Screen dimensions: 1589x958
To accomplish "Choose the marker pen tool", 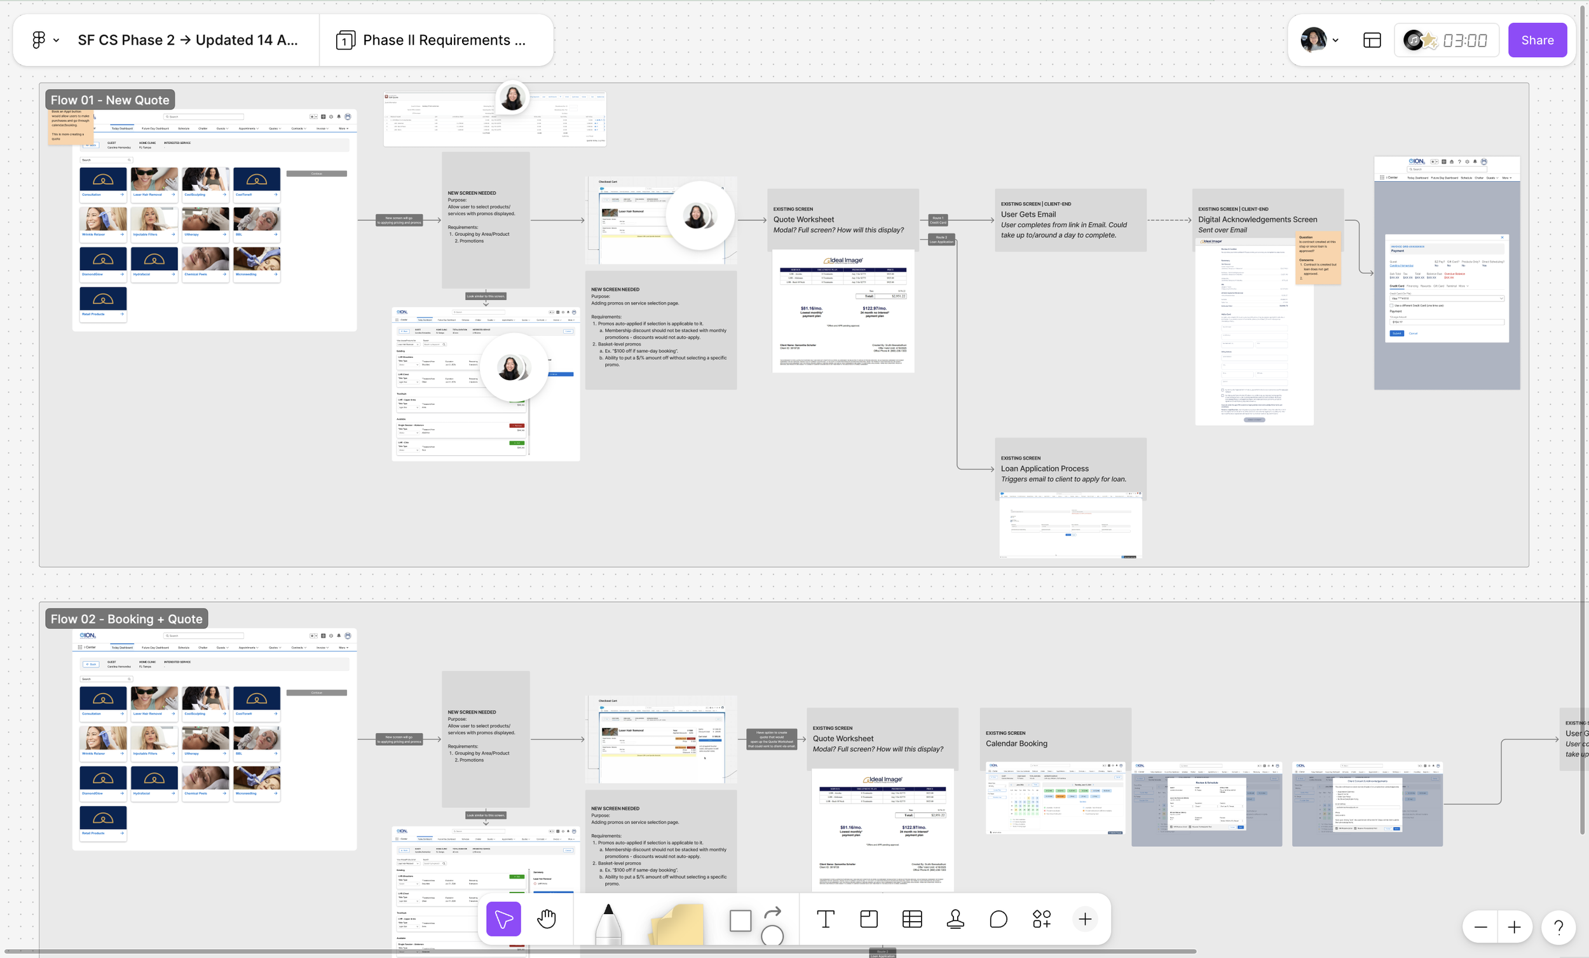I will [x=608, y=922].
